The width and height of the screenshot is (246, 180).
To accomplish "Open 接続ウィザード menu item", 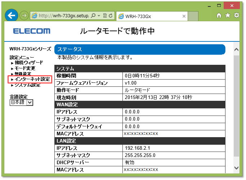I will 29,63.
